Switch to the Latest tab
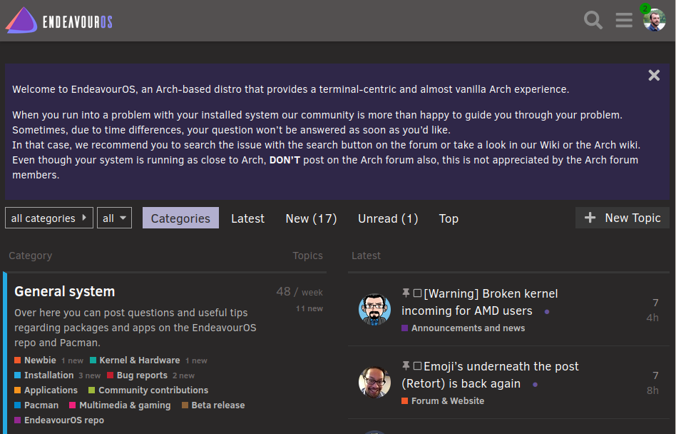 pos(247,218)
